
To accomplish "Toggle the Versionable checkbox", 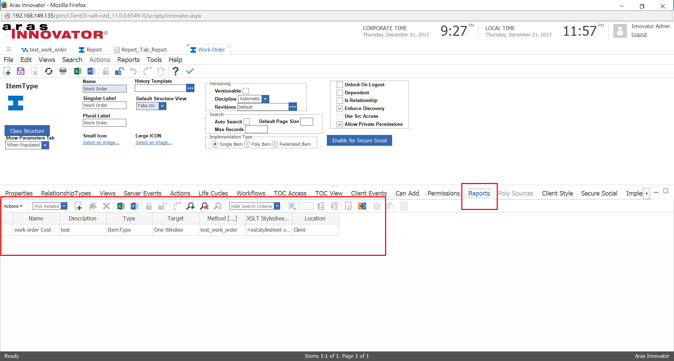I will click(x=246, y=91).
